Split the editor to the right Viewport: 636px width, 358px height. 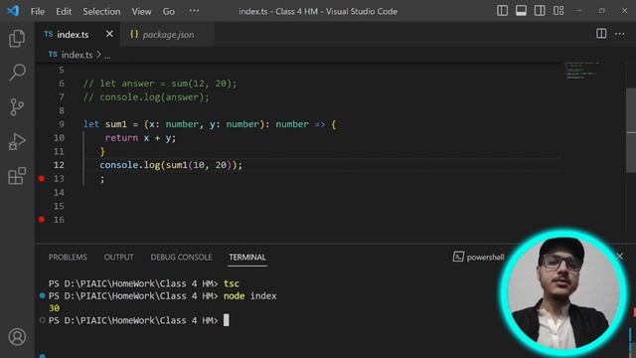(601, 34)
